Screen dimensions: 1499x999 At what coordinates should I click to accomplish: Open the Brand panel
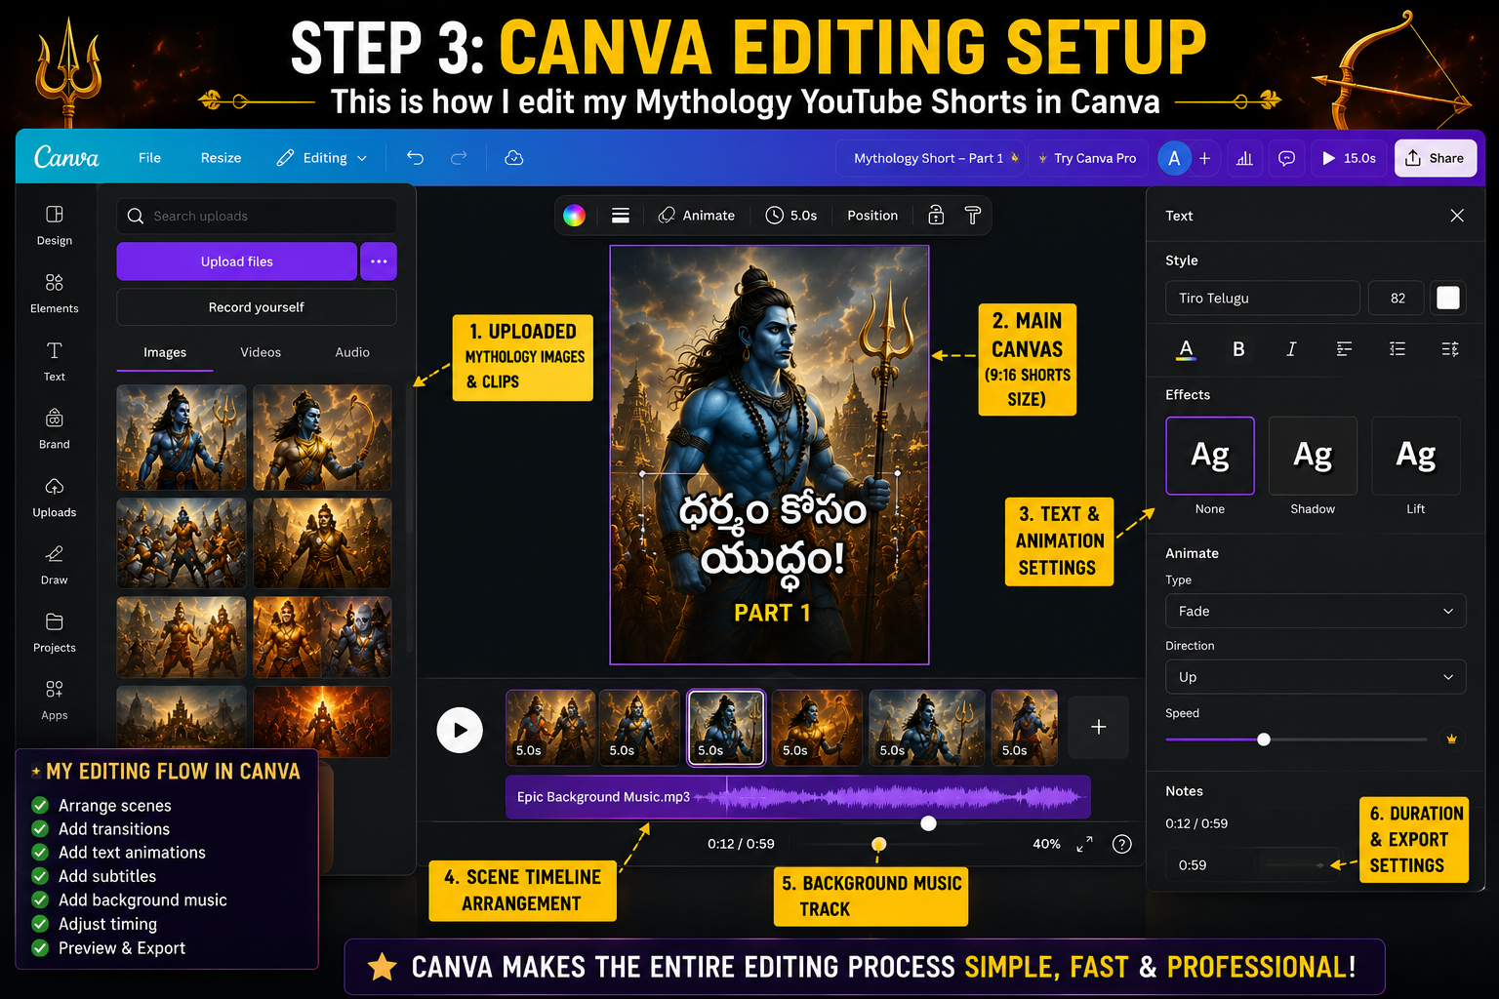tap(55, 428)
